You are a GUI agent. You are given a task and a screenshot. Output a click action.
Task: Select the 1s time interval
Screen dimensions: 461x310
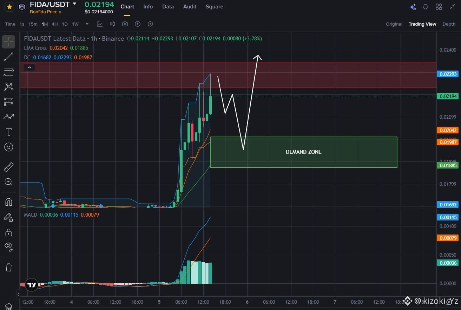pos(22,24)
